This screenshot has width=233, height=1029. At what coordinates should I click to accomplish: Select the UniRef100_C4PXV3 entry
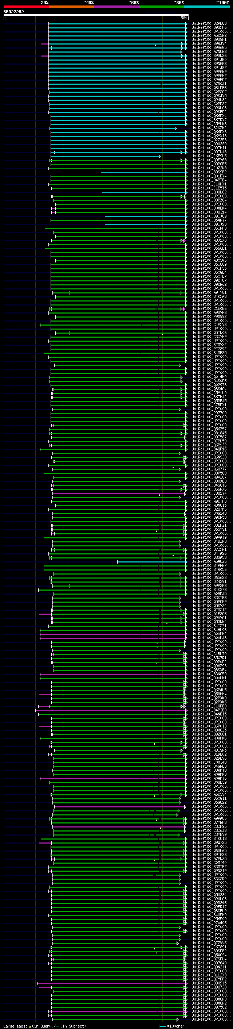pos(209,325)
